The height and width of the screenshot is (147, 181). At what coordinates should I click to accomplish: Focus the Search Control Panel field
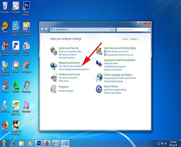pyautogui.click(x=133, y=30)
